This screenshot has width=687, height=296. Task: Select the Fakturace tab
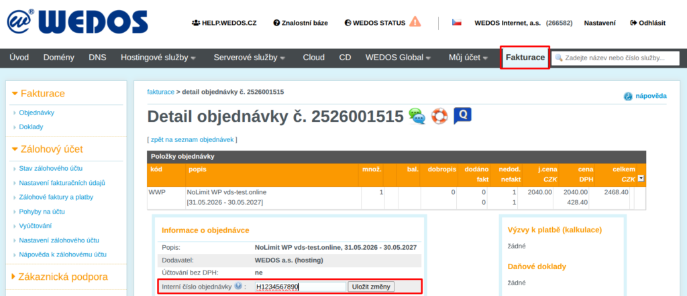pos(525,58)
